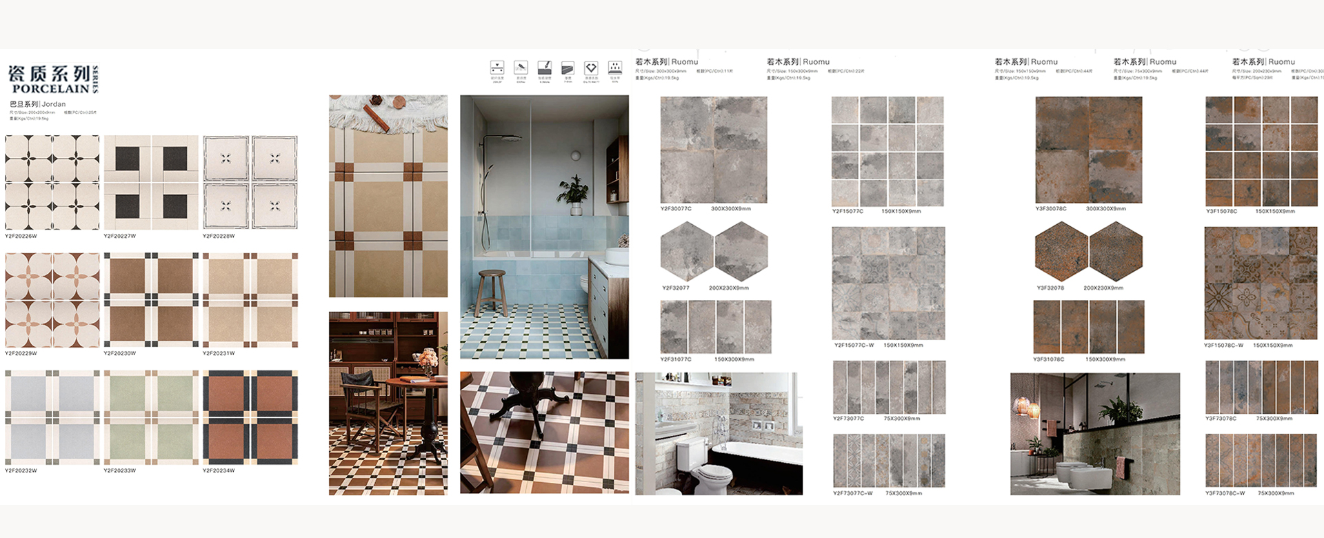The image size is (1324, 538).
Task: Click the tile thickness slab spec icon
Action: tap(568, 68)
